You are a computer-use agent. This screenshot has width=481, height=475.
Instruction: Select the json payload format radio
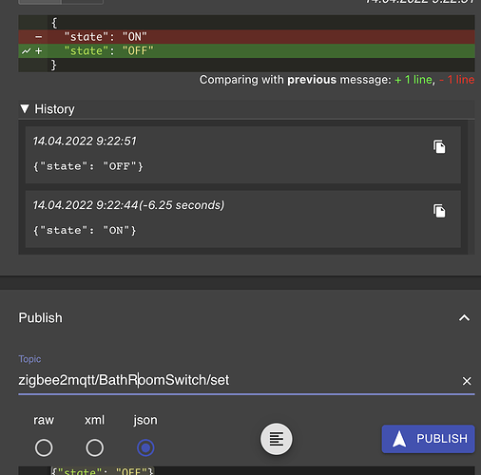(x=145, y=447)
